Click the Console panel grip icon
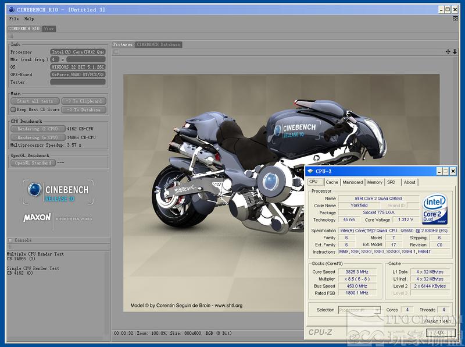Viewport: 465px width, 347px height. point(10,247)
